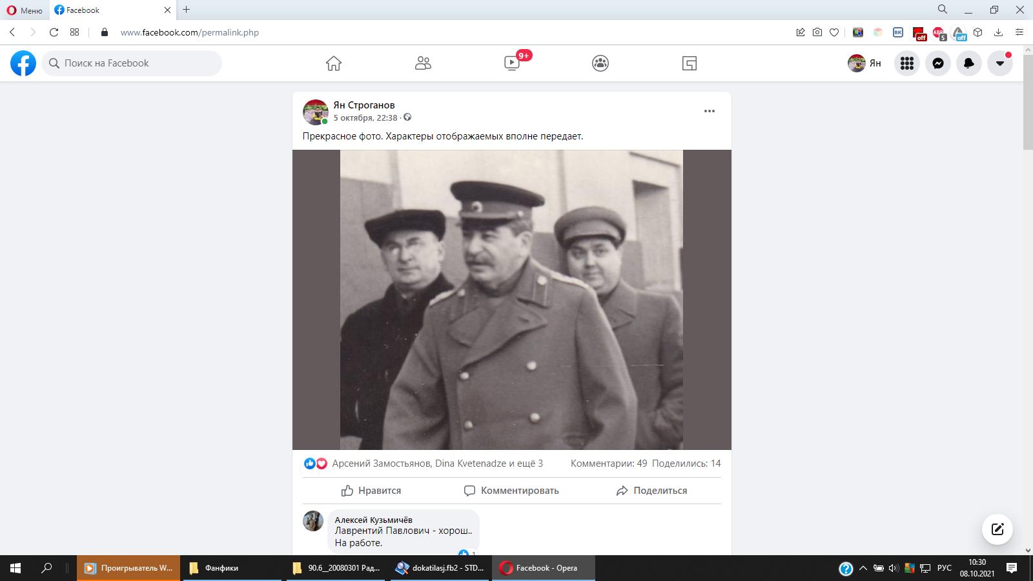Open the Opera tab search magnifier
This screenshot has width=1033, height=581.
tap(943, 10)
